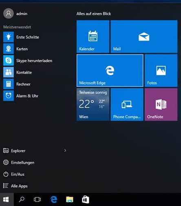
Task: Open the Store from the taskbar
Action: pos(86,199)
